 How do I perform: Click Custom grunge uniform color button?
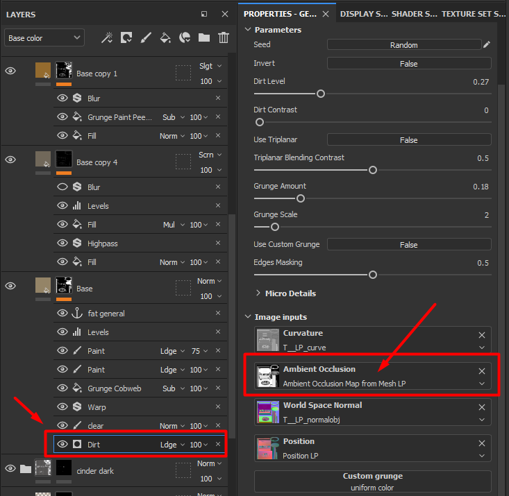pyautogui.click(x=373, y=481)
